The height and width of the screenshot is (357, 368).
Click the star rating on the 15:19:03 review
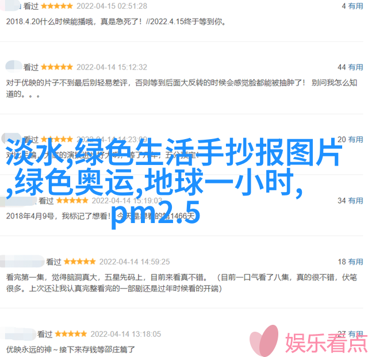pyautogui.click(x=72, y=201)
